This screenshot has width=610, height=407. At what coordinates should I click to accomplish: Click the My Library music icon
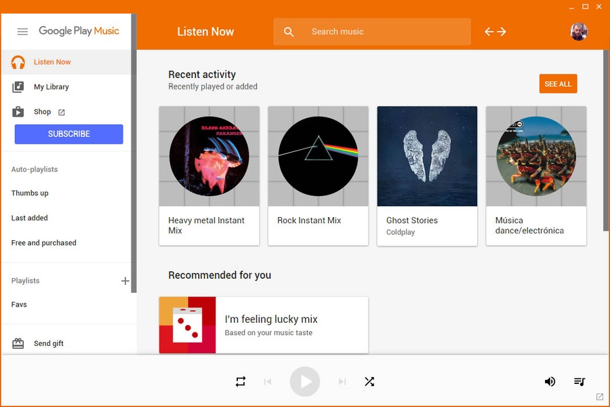[18, 87]
